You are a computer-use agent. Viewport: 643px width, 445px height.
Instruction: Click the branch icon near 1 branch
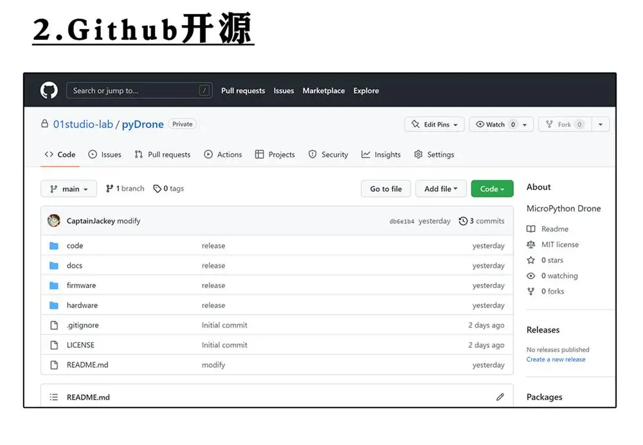coord(109,188)
